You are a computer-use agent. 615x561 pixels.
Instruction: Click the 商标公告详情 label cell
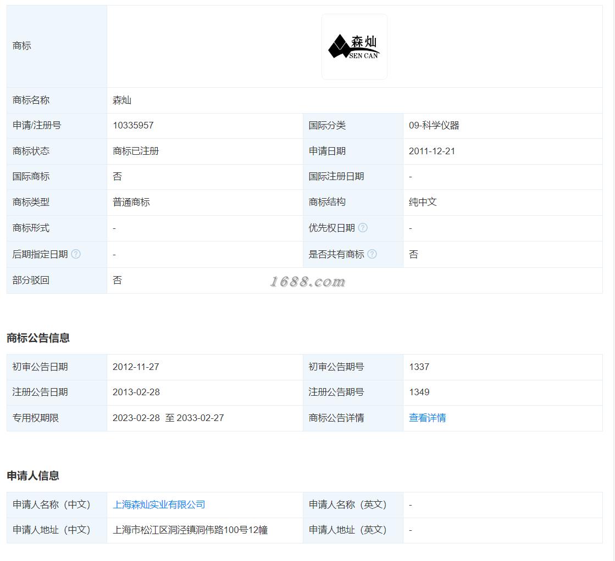coord(353,418)
